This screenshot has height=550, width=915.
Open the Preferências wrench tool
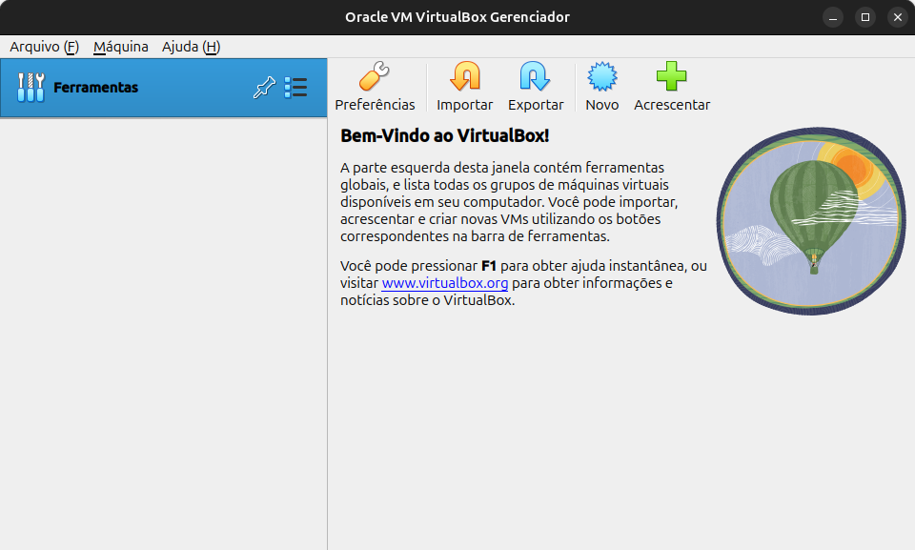point(375,87)
